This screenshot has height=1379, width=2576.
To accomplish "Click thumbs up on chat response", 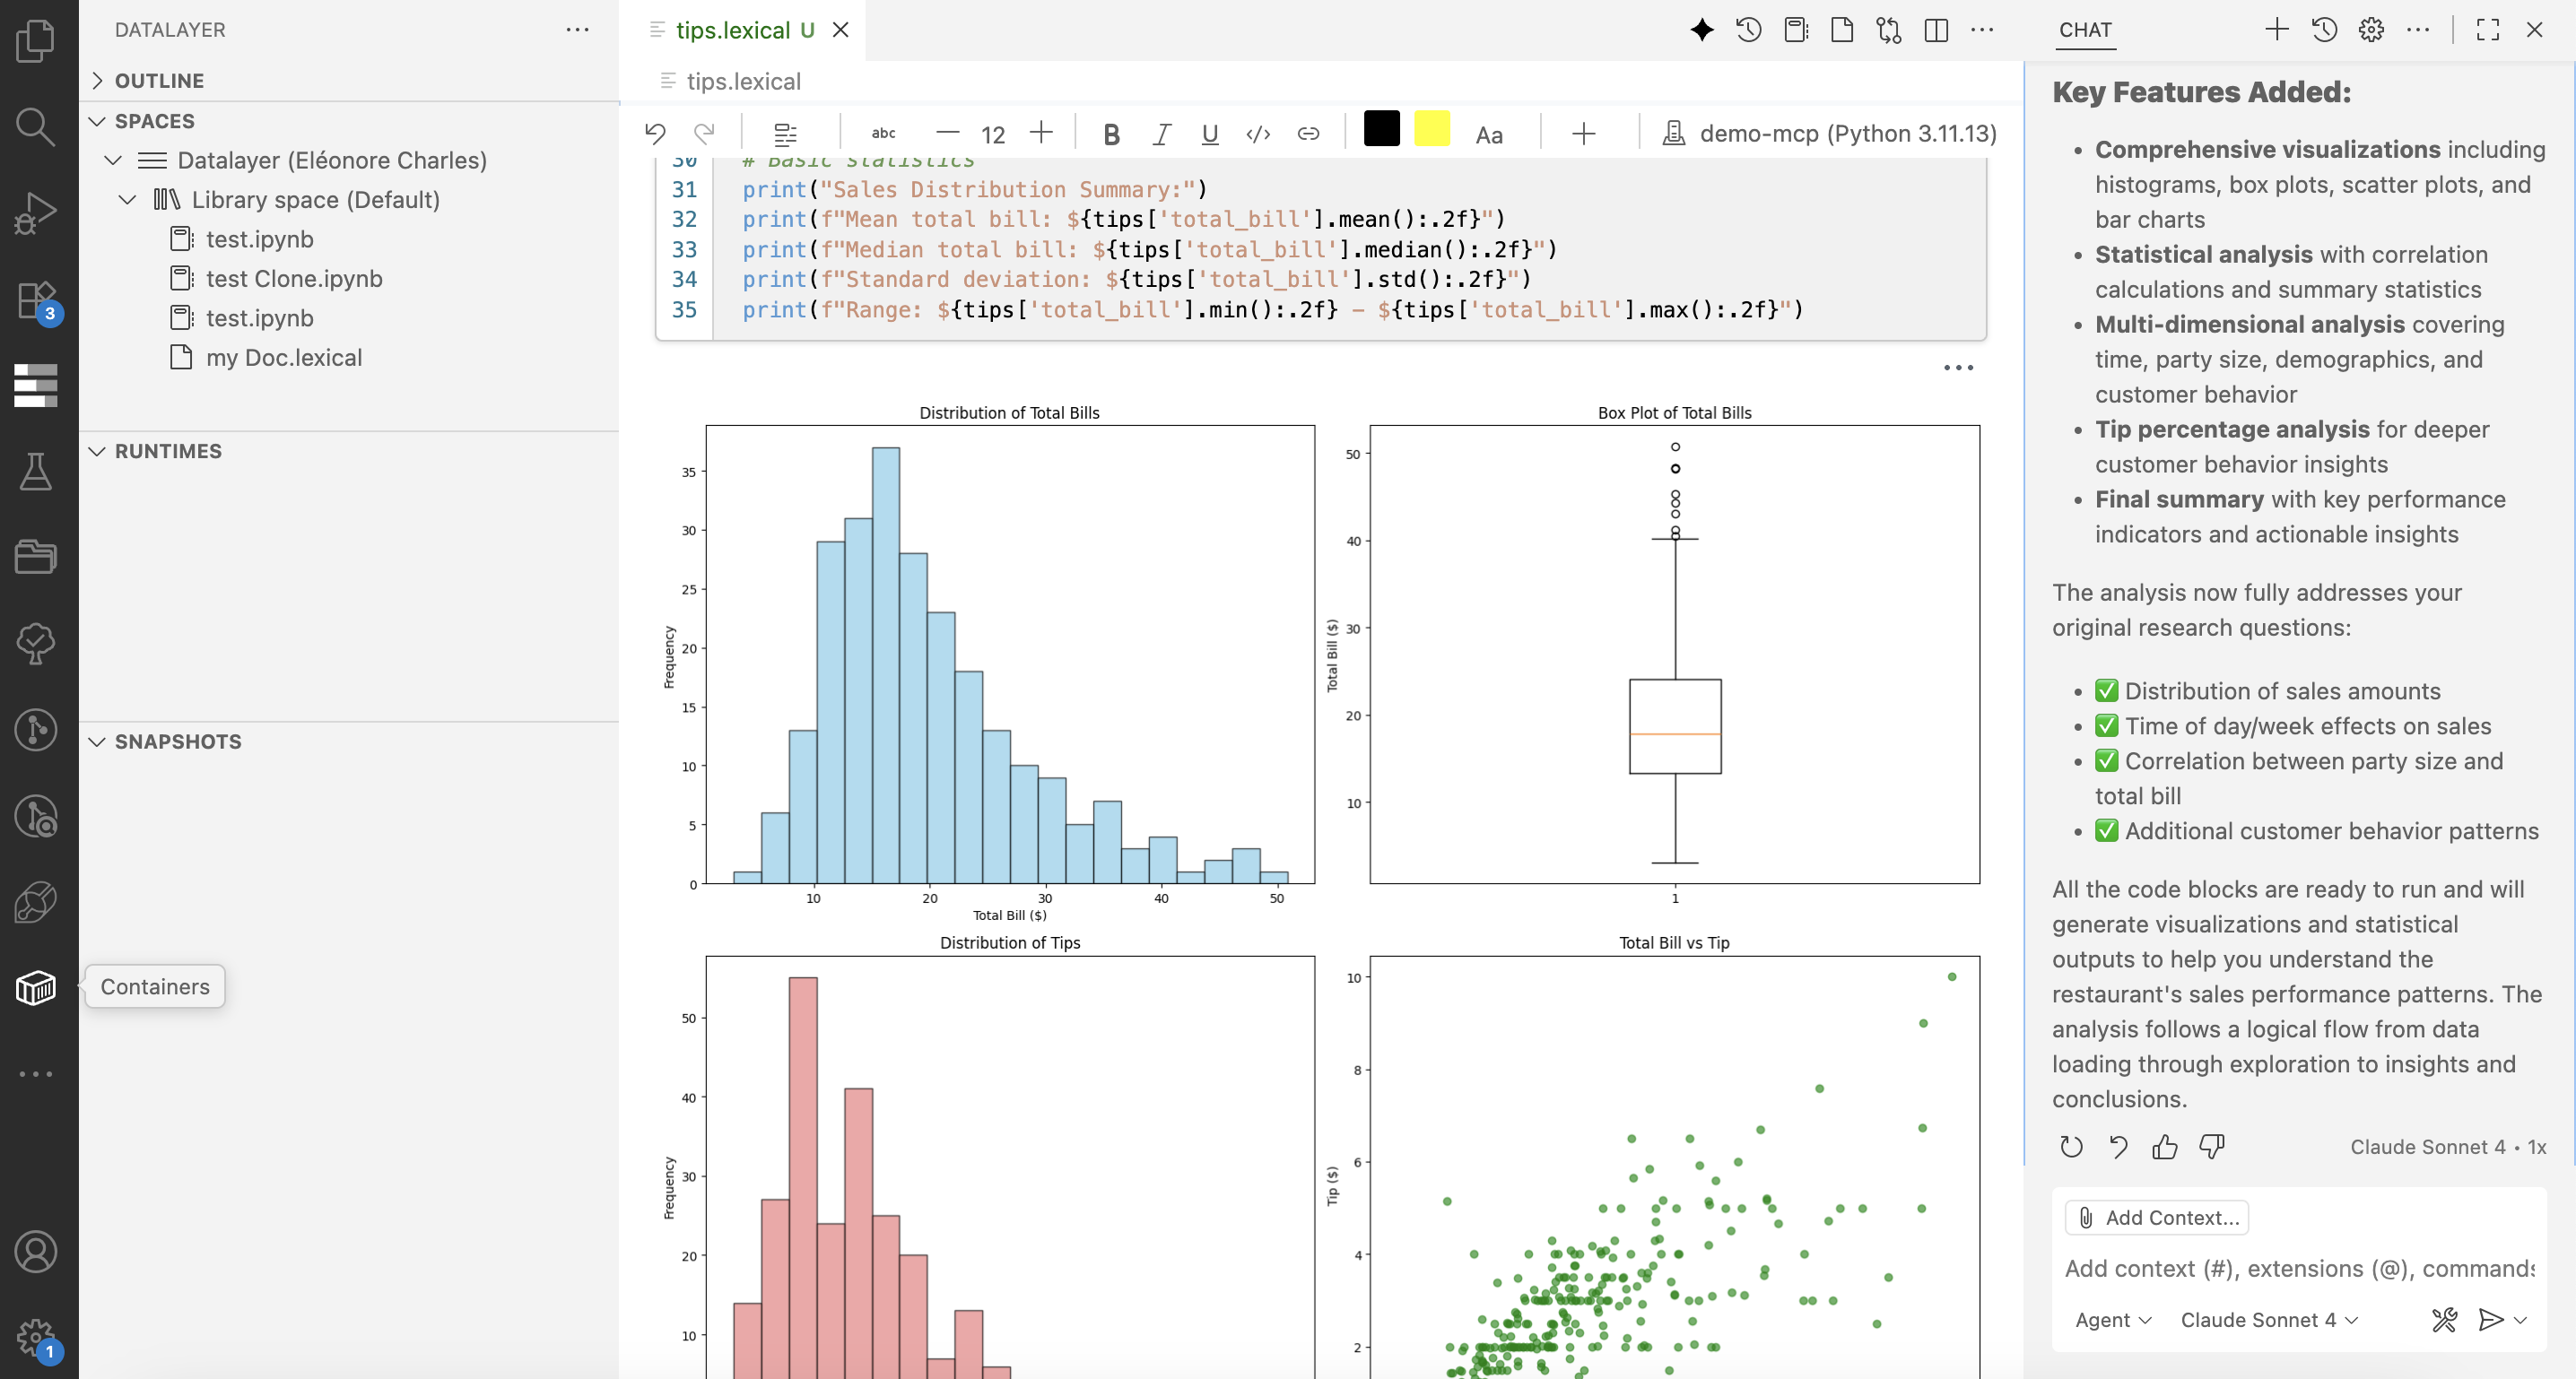I will click(2165, 1147).
